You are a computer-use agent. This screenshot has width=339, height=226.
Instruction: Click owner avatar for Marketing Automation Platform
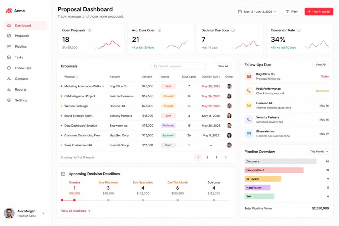(229, 86)
